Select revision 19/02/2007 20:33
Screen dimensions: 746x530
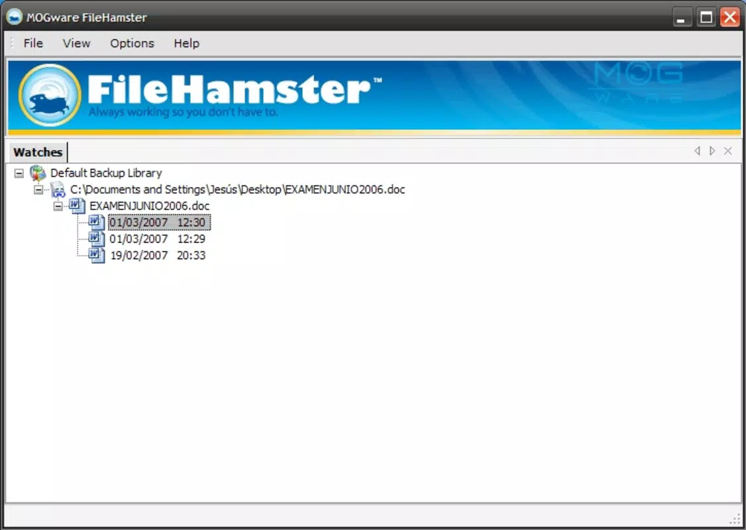(x=158, y=256)
